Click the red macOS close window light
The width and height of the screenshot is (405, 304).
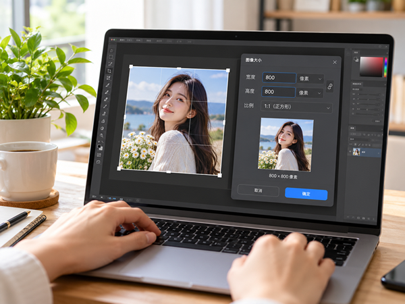tap(112, 40)
